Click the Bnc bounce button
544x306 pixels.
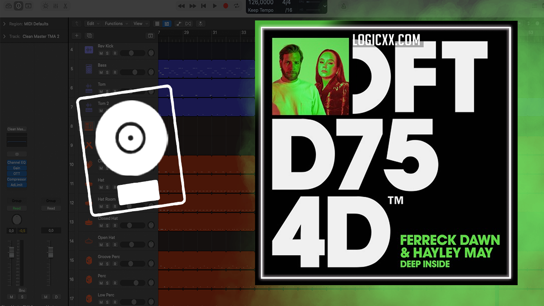click(22, 290)
